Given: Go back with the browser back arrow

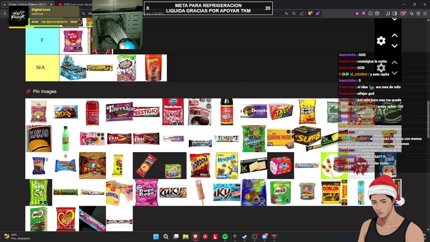Looking at the screenshot, I should tap(5, 13).
